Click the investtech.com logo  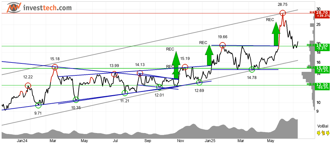(39, 7)
